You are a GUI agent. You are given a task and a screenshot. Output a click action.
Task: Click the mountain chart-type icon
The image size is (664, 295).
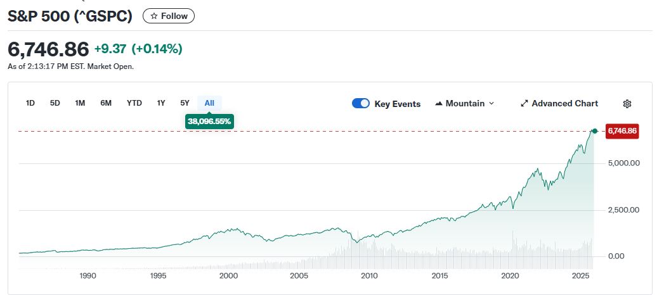point(439,104)
